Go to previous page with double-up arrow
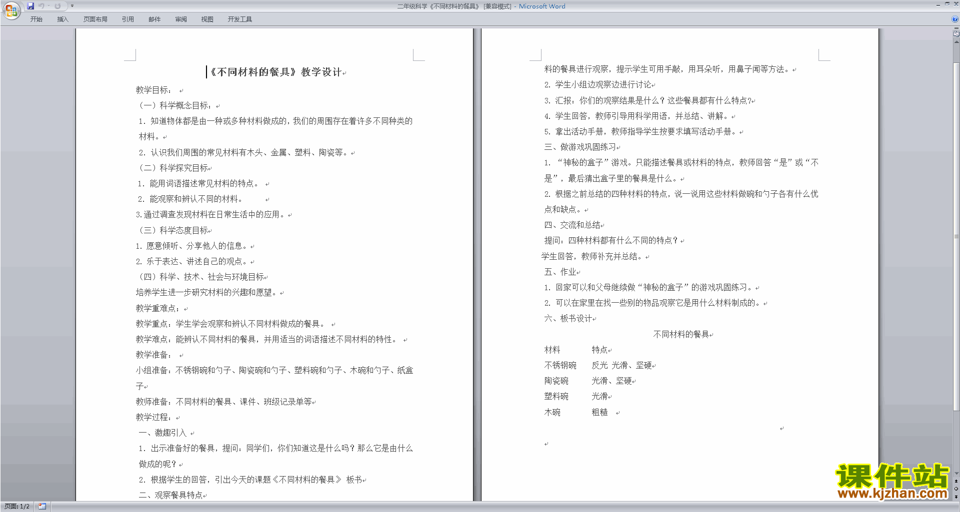 pos(956,481)
